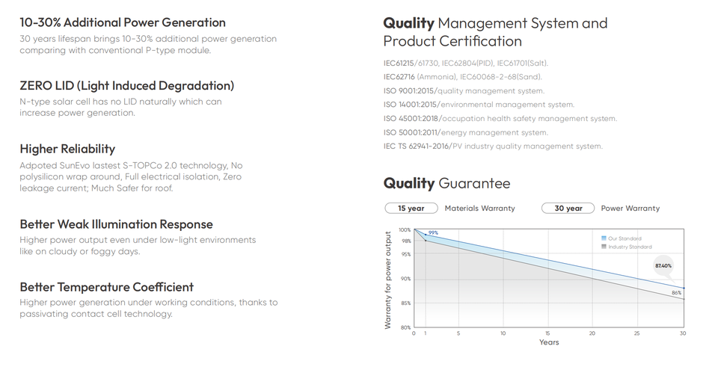The width and height of the screenshot is (718, 367).
Task: Select the Quality Guarantee heading
Action: coord(447,183)
